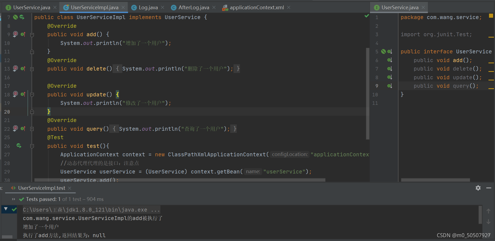Click yellow warning indicator in right editor
Viewport: 495px width, 241px height.
click(491, 16)
